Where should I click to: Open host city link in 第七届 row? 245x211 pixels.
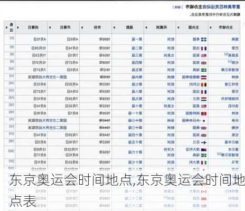click(x=232, y=84)
